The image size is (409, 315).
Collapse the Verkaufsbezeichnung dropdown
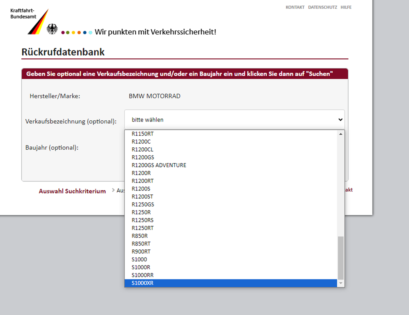pyautogui.click(x=234, y=120)
